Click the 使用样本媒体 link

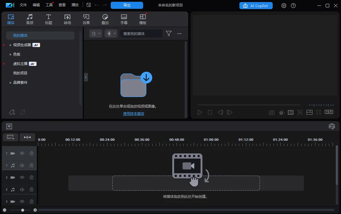click(x=133, y=114)
